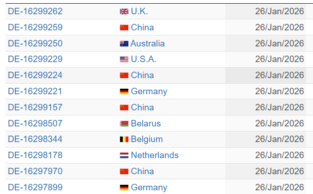Click the China flag beside DE-16297970
313x194 pixels.
[124, 171]
